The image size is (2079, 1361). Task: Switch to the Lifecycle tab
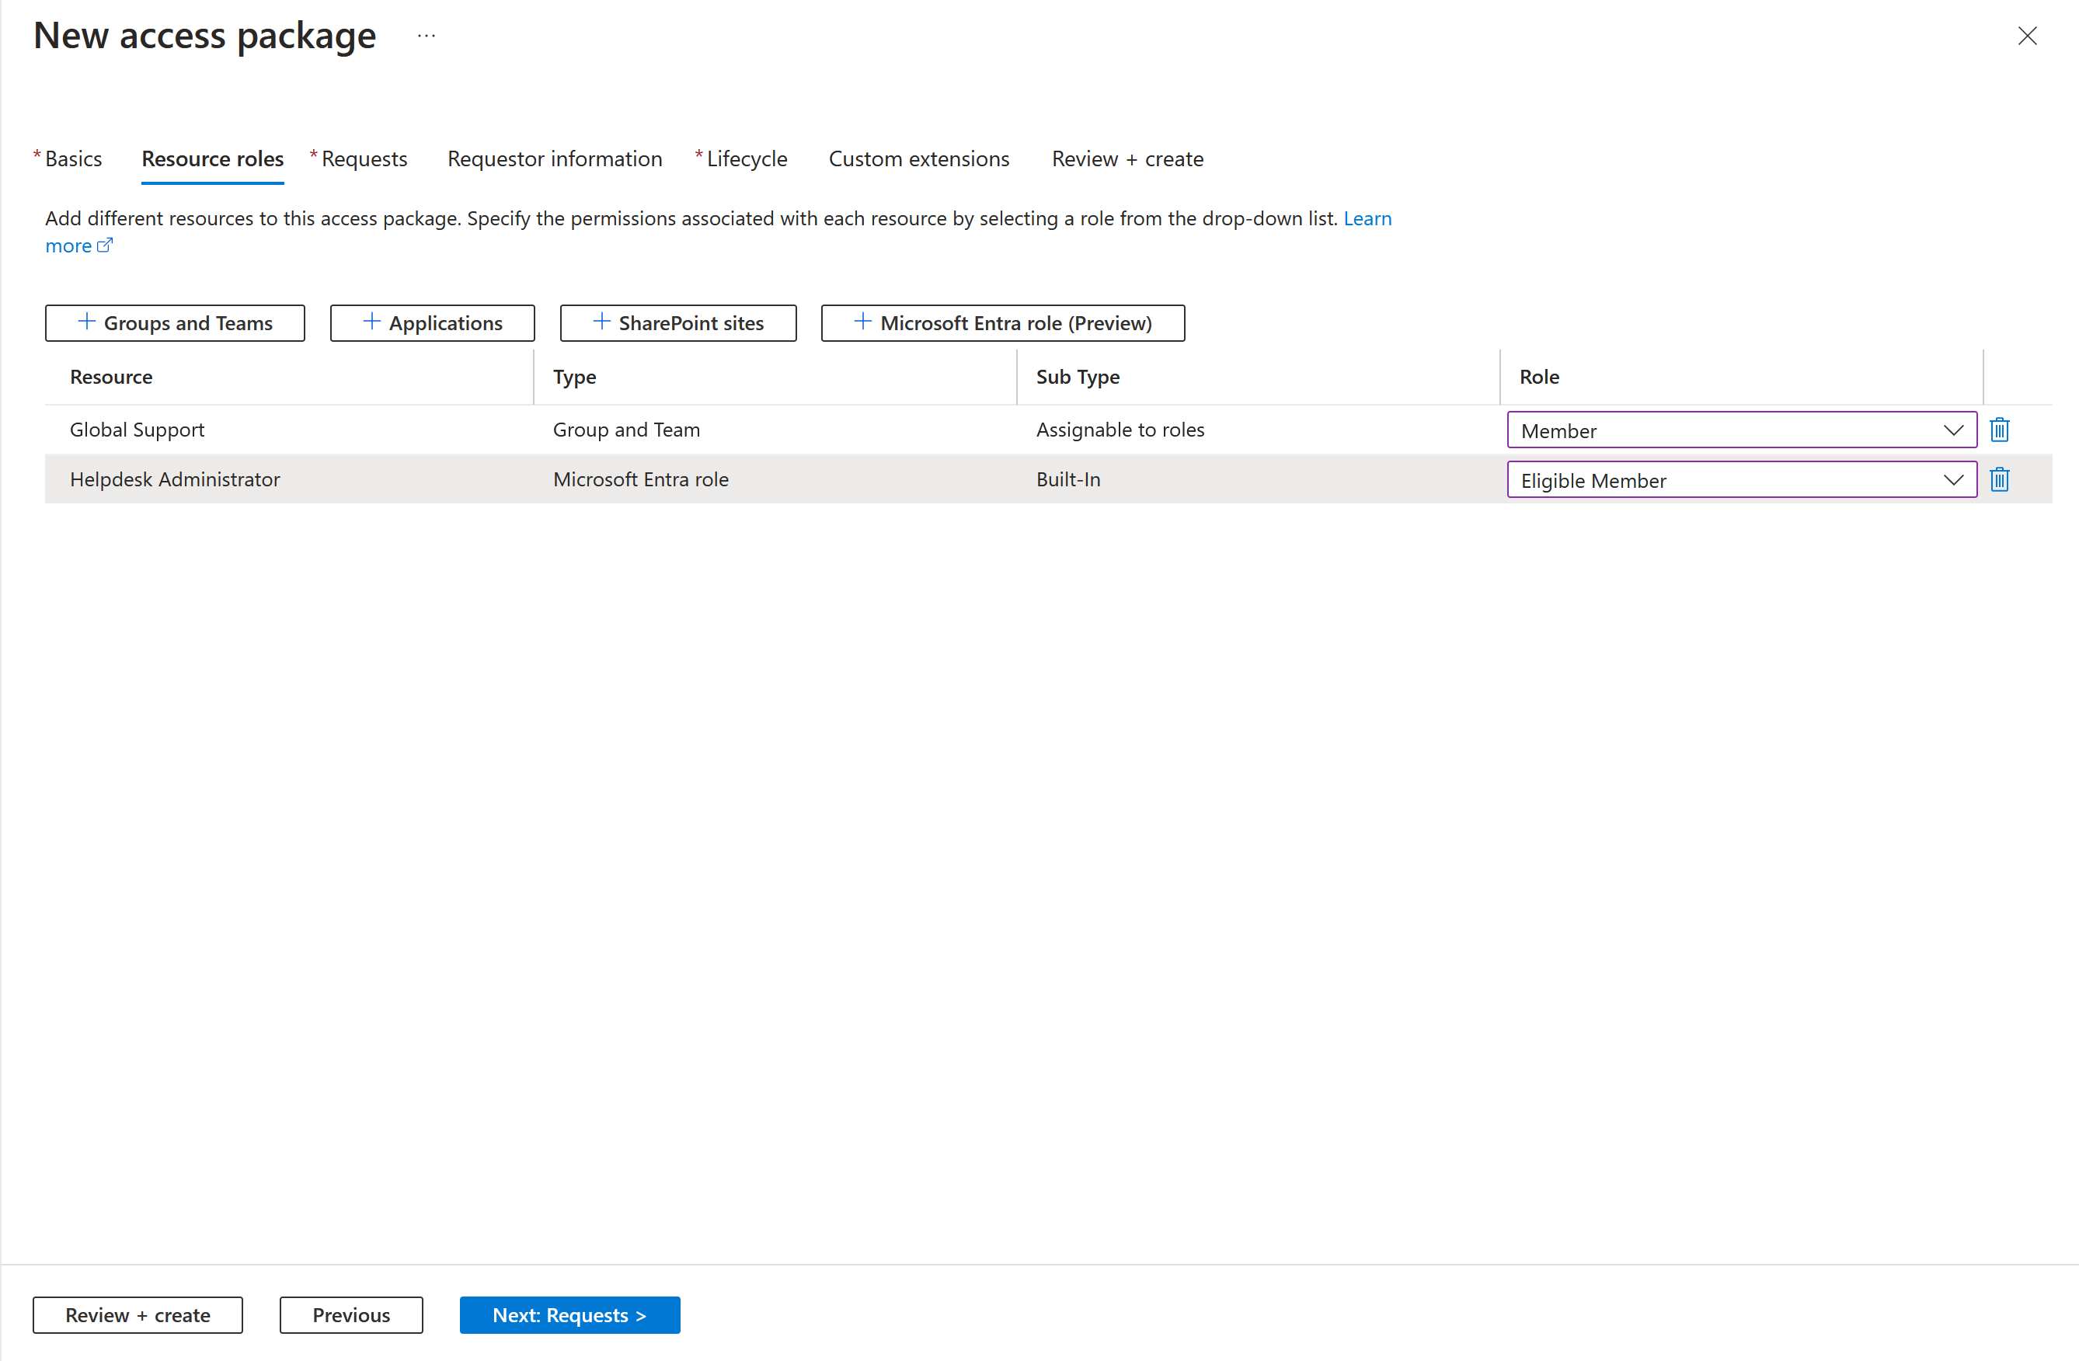[x=746, y=158]
